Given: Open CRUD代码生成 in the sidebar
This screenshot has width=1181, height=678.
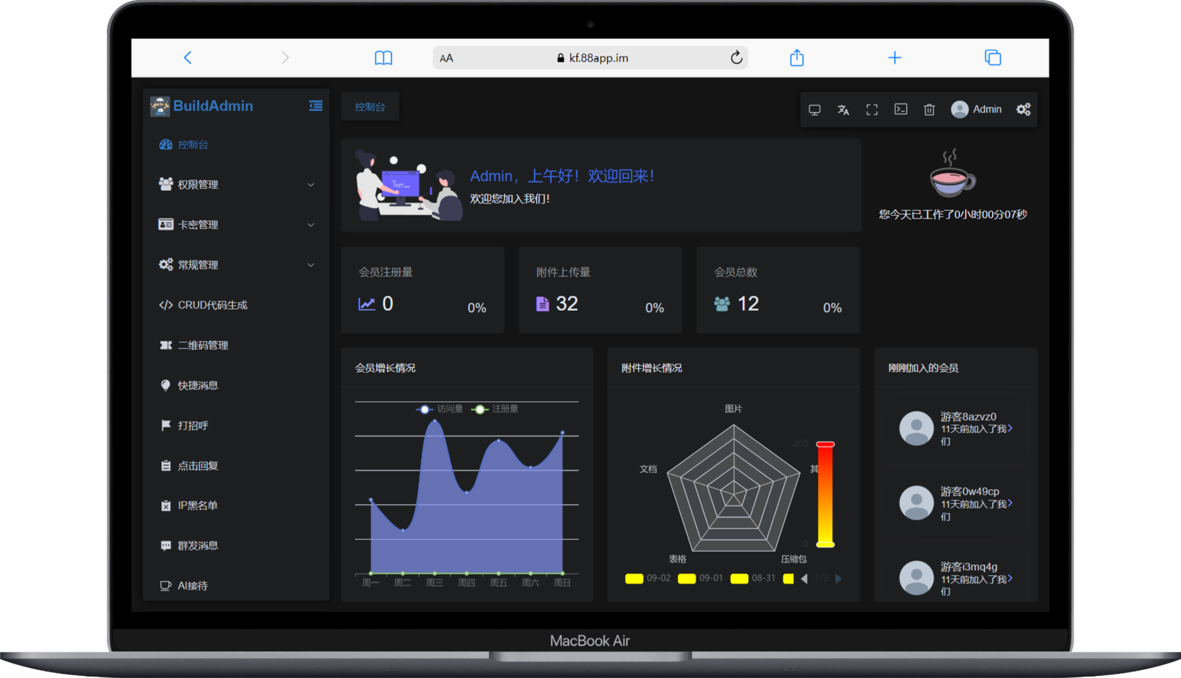Looking at the screenshot, I should tap(212, 305).
